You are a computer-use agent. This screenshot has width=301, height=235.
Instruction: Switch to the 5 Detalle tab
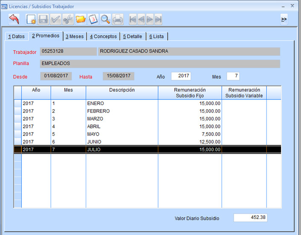(133, 37)
